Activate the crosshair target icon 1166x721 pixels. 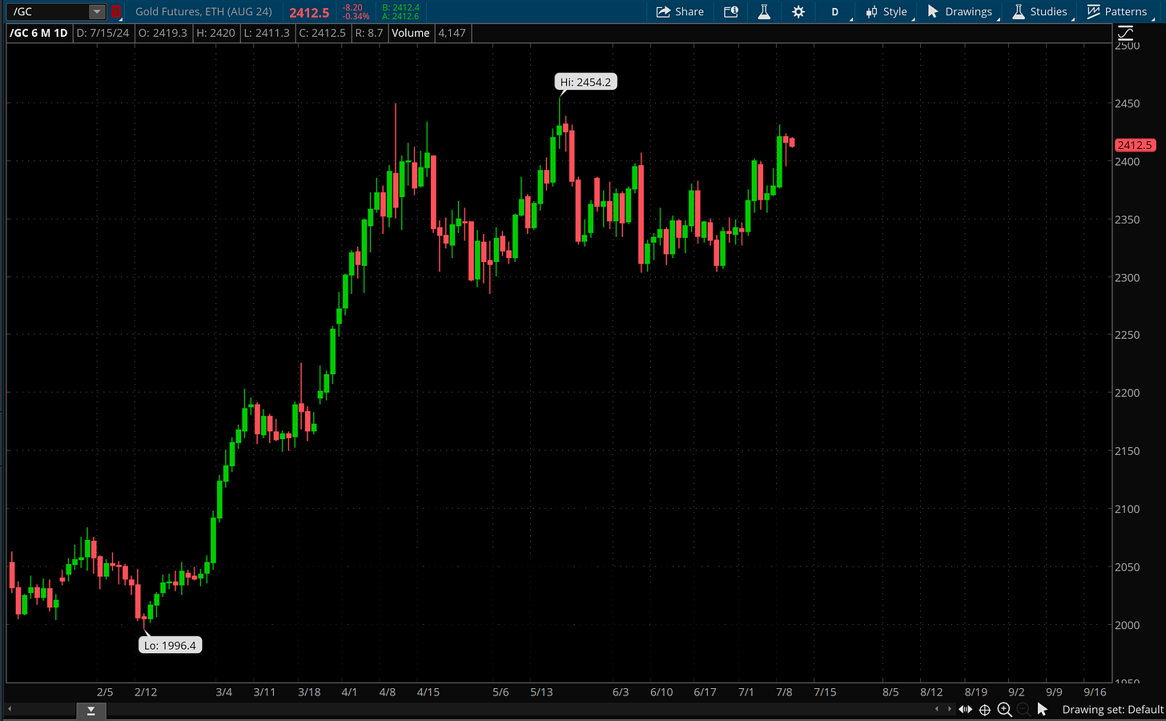coord(985,709)
